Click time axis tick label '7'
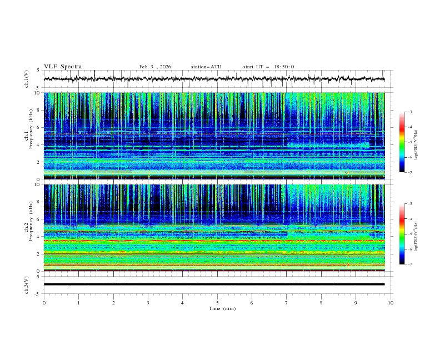 [287, 303]
